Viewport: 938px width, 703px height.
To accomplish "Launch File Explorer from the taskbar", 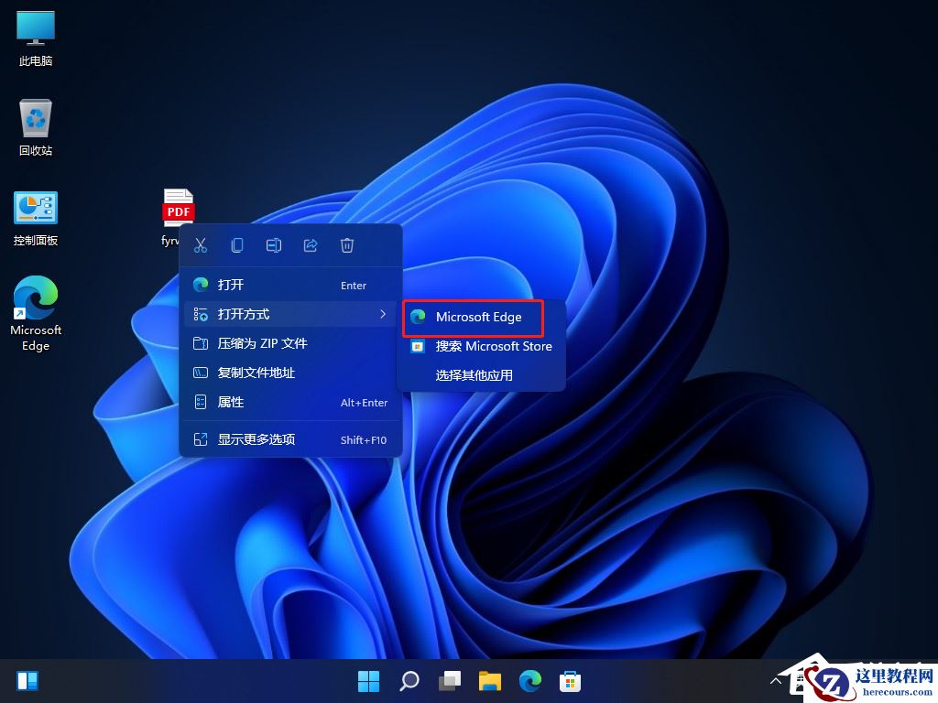I will click(489, 680).
